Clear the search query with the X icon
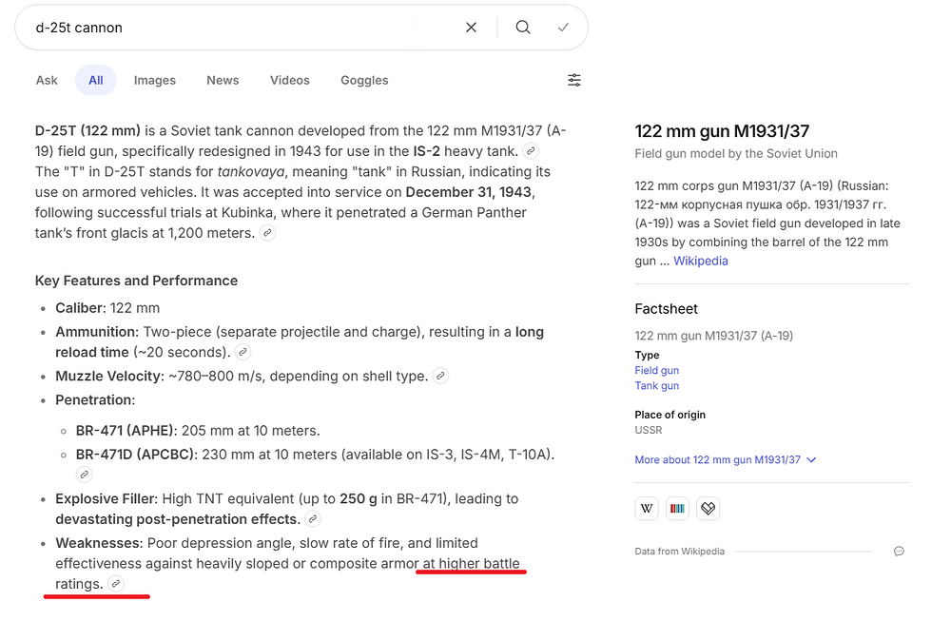Image resolution: width=951 pixels, height=621 pixels. 471,28
